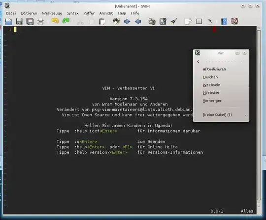Click the scrollbar up arrow

coord(259,28)
